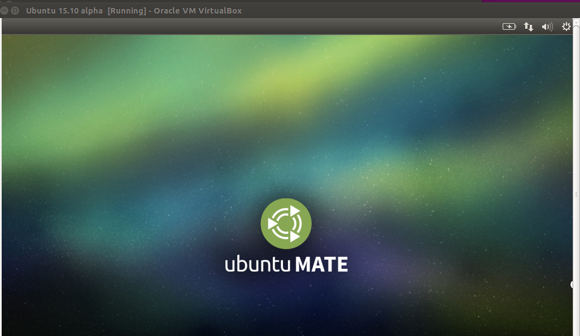Screen dimensions: 580x336
Task: Minimize the VirtualBox window
Action: (x=4, y=11)
